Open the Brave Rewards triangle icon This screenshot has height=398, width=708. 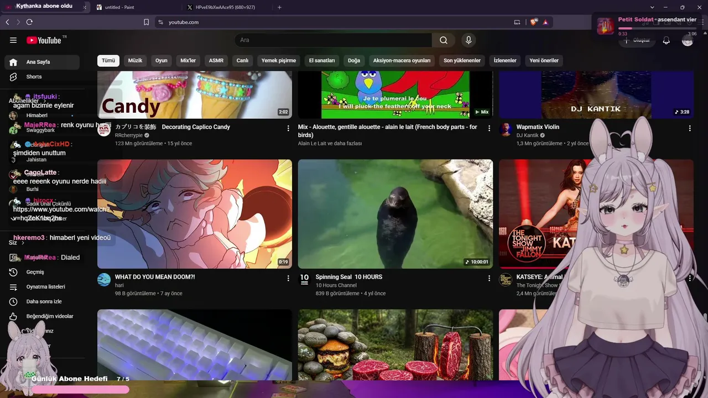(545, 22)
